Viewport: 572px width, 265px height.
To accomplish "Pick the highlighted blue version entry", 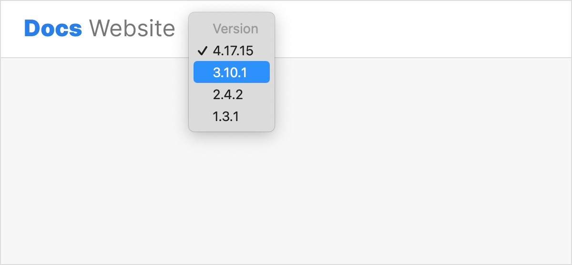I will (231, 72).
